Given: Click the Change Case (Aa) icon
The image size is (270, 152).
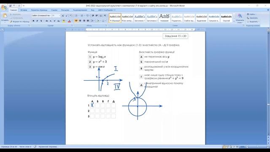Looking at the screenshot, I should point(59,21).
